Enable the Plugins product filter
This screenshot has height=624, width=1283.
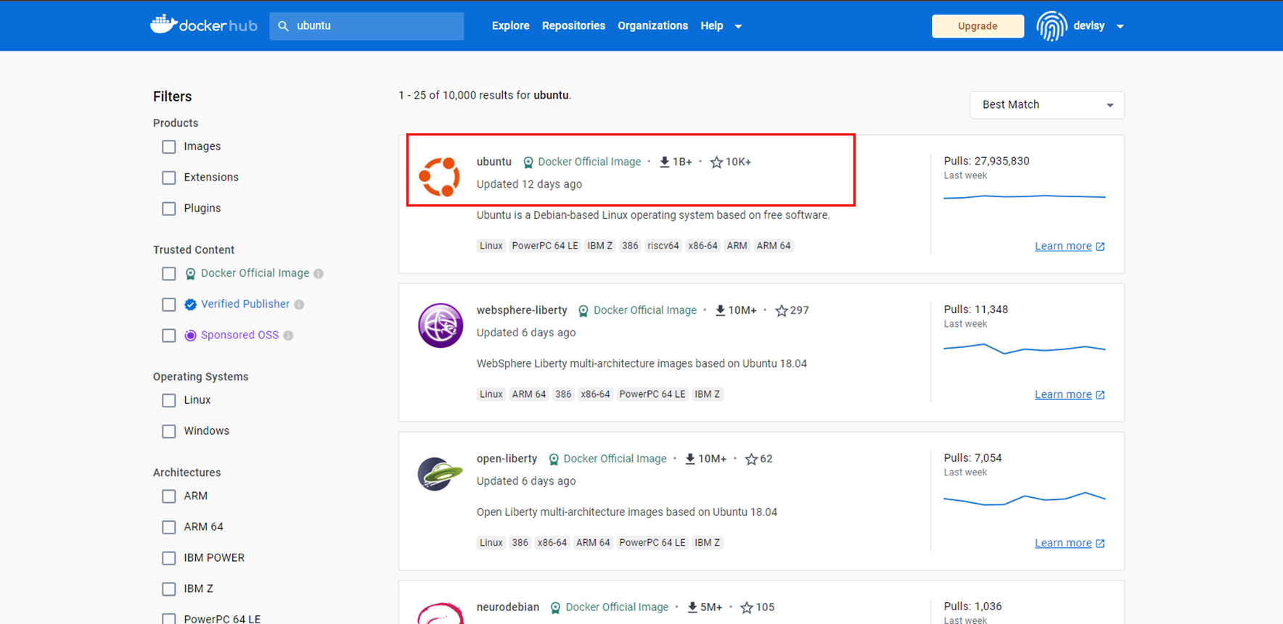[x=169, y=209]
